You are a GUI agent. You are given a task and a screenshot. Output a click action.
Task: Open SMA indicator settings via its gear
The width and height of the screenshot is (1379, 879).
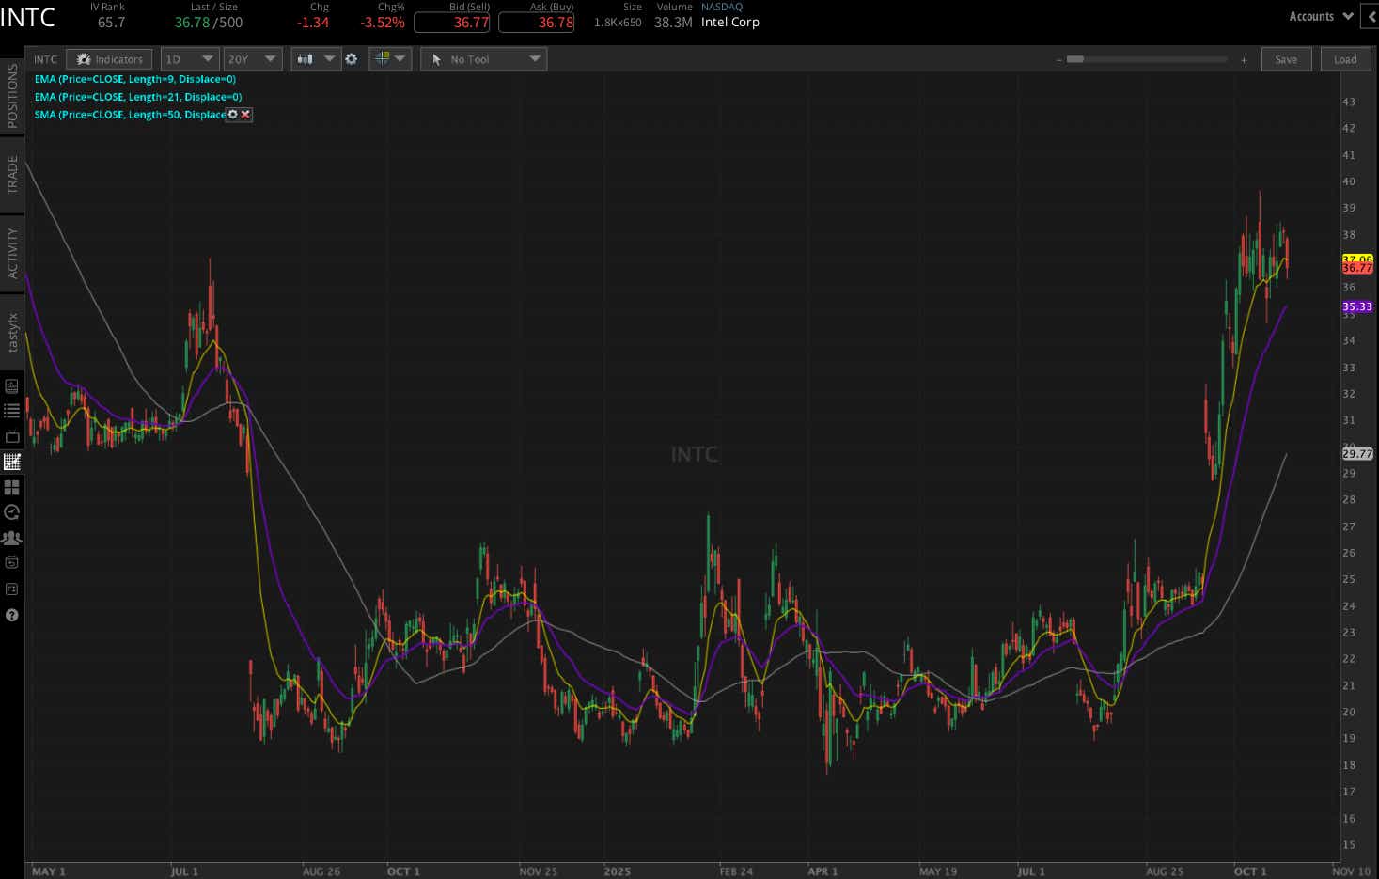[x=232, y=114]
